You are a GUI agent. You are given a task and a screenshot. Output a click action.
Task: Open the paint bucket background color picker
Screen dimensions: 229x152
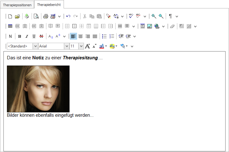coord(124,46)
